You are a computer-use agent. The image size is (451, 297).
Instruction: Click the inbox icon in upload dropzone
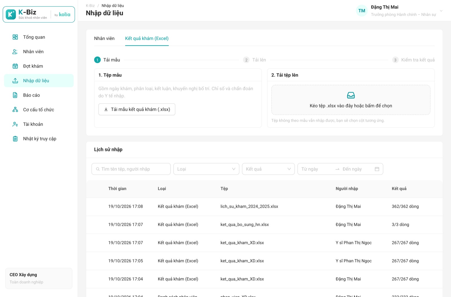pyautogui.click(x=351, y=95)
